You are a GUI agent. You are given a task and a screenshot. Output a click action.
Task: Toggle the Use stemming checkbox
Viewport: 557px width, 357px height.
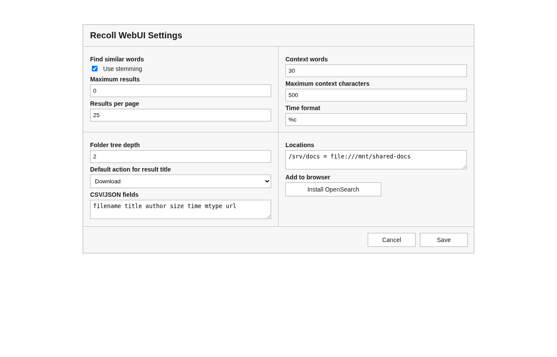click(94, 69)
